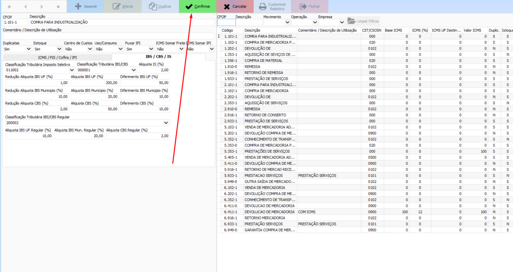Go to the next record arrow
Viewport: 513px width, 272px height.
point(42,7)
